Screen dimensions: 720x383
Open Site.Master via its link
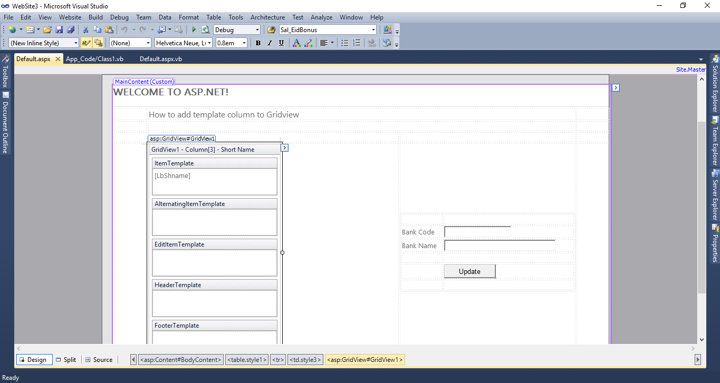[x=690, y=69]
